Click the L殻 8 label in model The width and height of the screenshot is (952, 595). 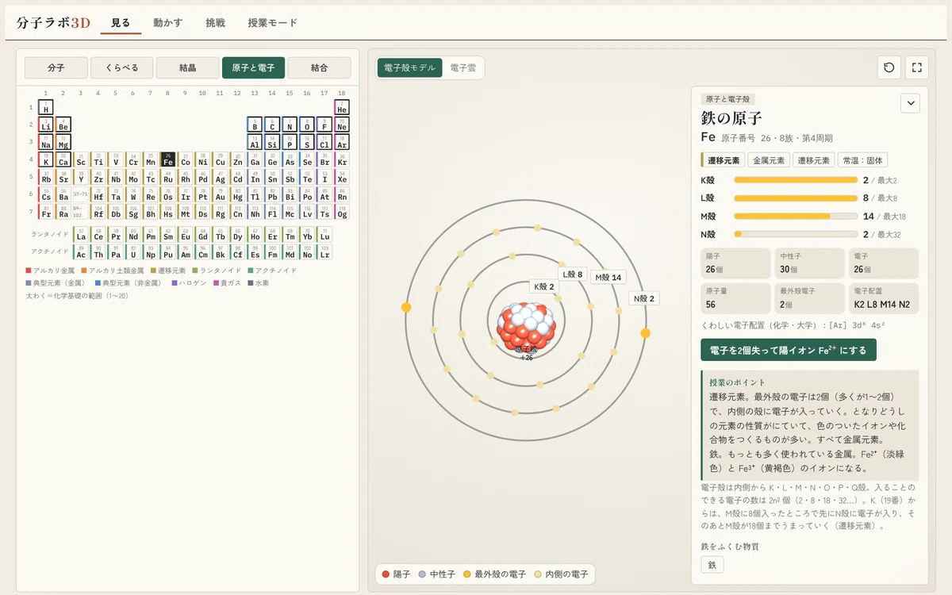pyautogui.click(x=573, y=274)
